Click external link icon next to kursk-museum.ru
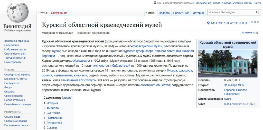Image resolution: width=263 pixels, height=130 pixels. 247,104
